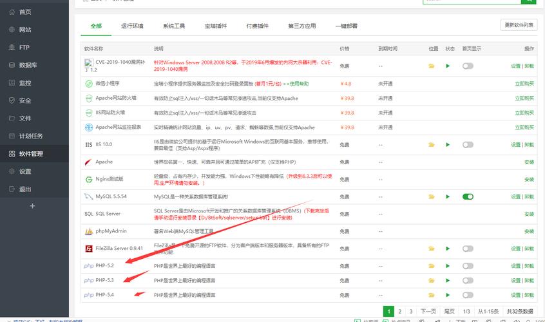This screenshot has width=545, height=322.
Task: Toggle homepage display for IIS 10.0
Action: pyautogui.click(x=468, y=145)
